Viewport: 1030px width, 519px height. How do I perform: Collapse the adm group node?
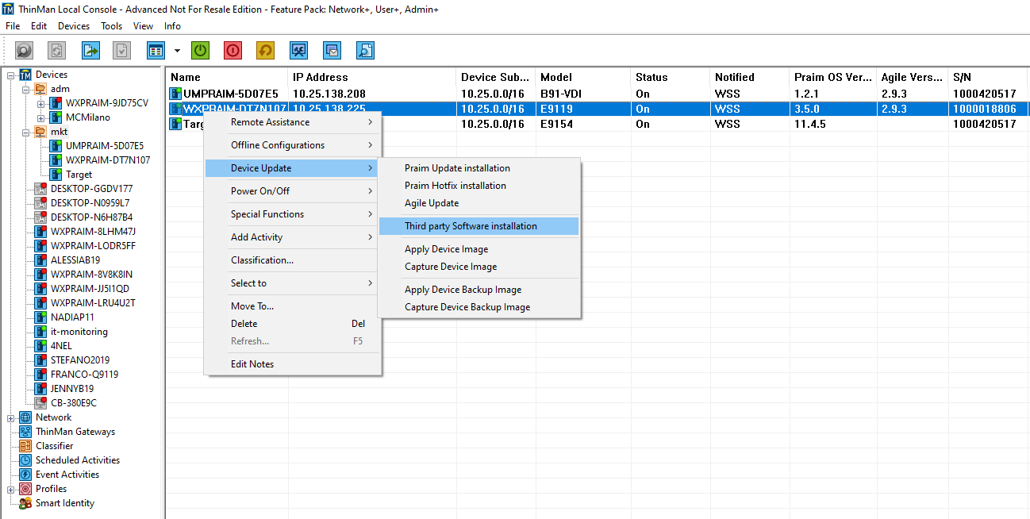(26, 89)
